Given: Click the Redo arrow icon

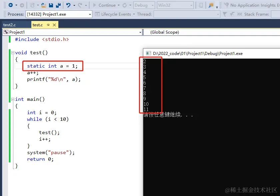Looking at the screenshot, I should [x=80, y=5].
